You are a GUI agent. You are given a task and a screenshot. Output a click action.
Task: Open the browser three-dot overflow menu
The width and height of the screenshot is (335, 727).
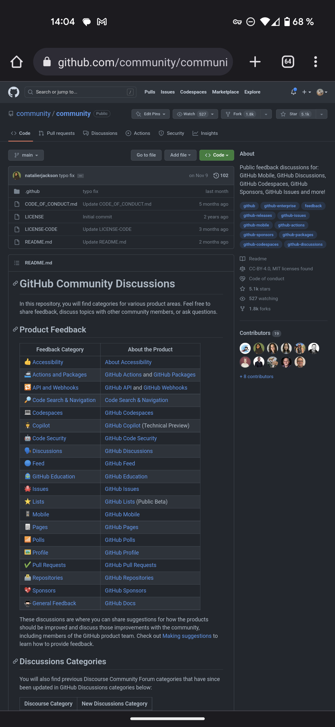coord(315,62)
